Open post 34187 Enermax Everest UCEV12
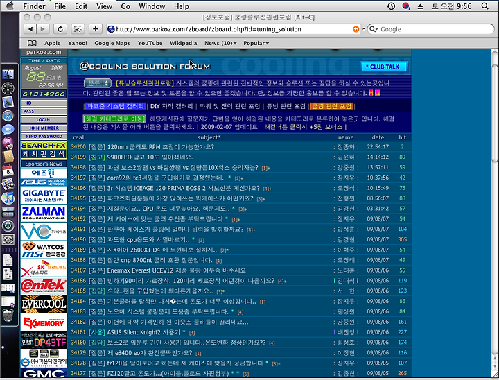Screen dimensions: 499x380 click(176, 270)
